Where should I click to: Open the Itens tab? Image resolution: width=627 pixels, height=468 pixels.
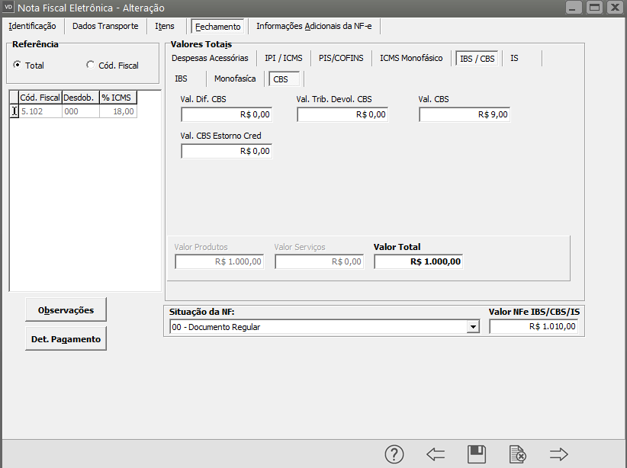[165, 26]
